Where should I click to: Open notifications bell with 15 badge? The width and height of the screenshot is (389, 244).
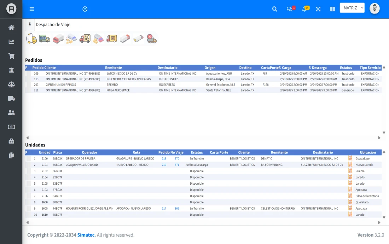(x=305, y=9)
